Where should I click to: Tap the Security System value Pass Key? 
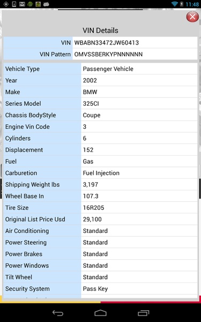[95, 289]
